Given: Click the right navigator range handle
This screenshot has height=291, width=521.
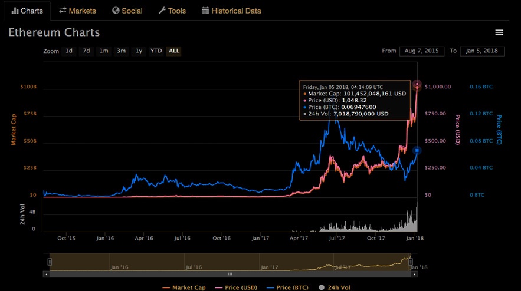Looking at the screenshot, I should click(411, 262).
